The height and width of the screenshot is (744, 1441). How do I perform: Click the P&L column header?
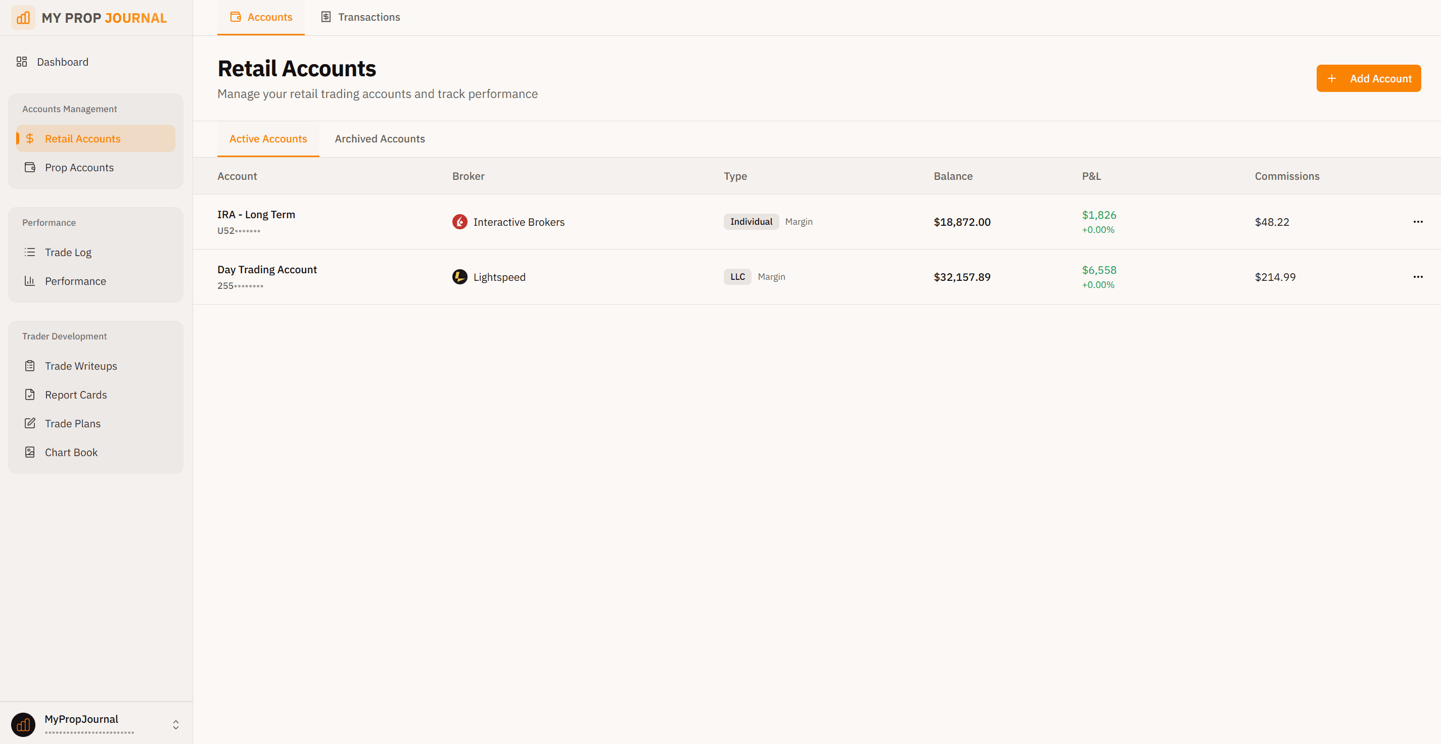click(x=1091, y=176)
